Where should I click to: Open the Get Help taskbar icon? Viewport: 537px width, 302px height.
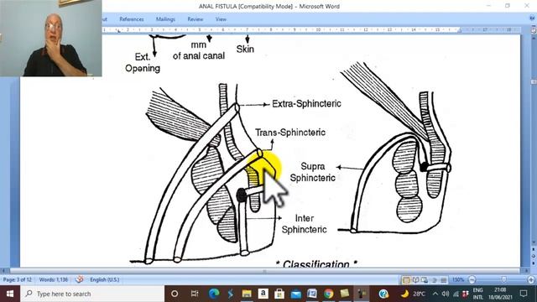pos(383,294)
